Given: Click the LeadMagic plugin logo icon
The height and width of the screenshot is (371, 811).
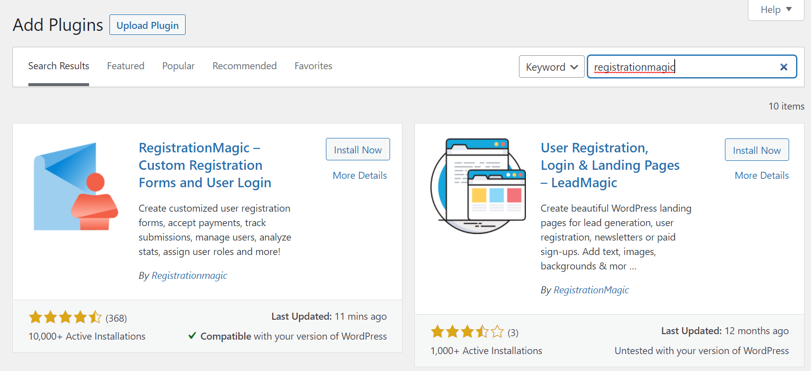Looking at the screenshot, I should 478,186.
